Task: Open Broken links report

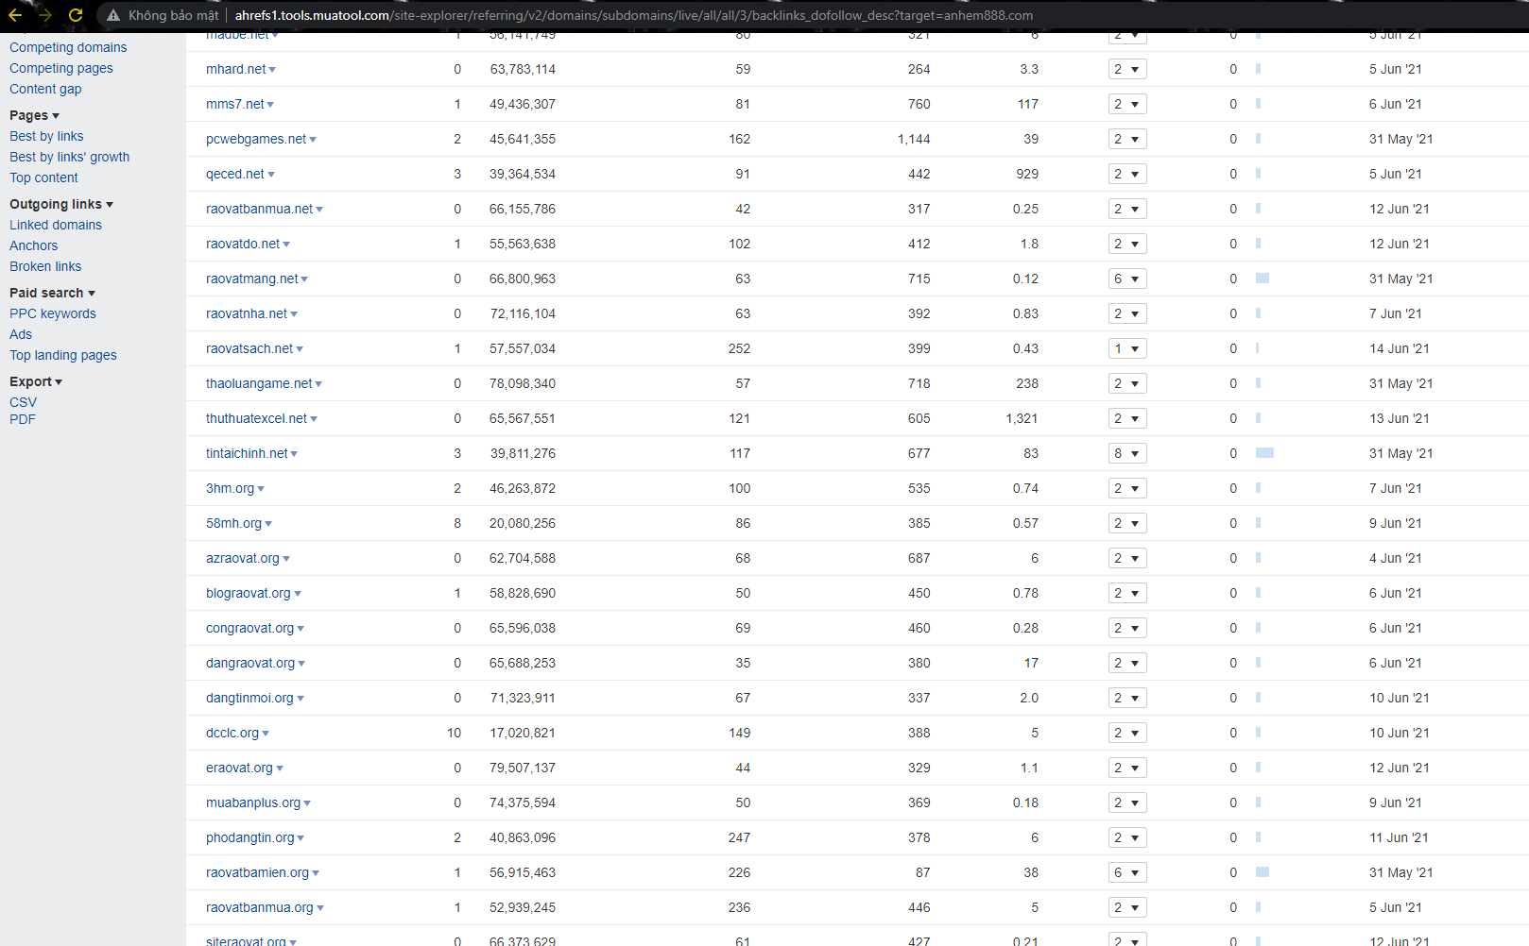Action: pos(45,266)
